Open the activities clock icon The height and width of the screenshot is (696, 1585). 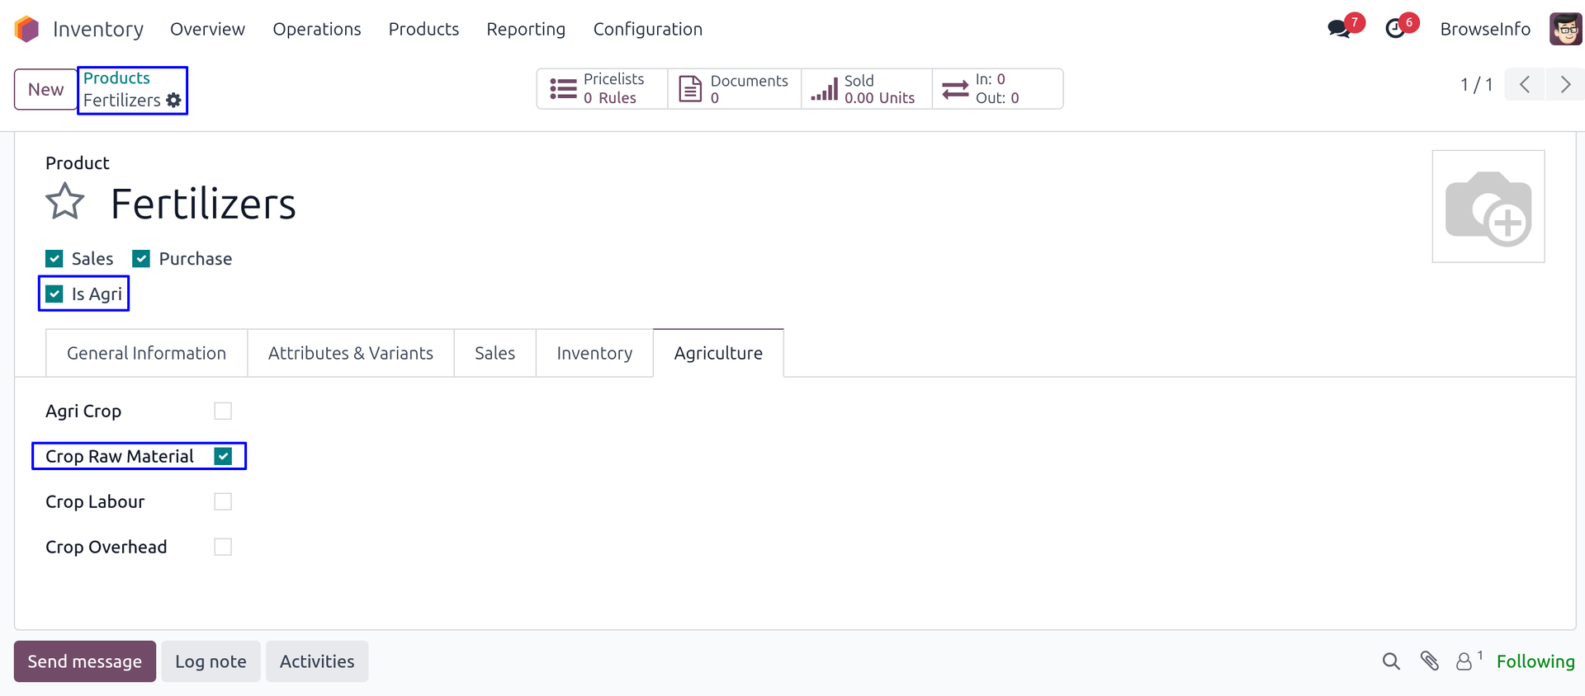[1395, 29]
